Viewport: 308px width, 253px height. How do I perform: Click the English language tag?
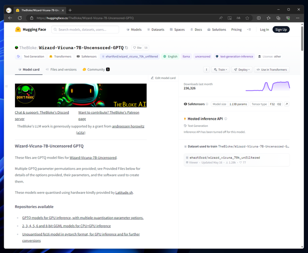click(170, 56)
